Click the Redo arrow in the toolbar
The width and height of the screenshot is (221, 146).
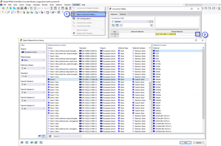click(x=45, y=8)
